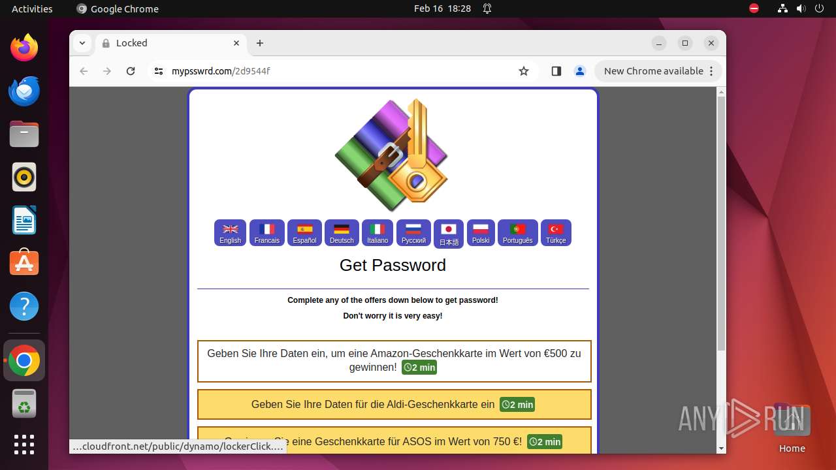Open the Trash icon in dock
The width and height of the screenshot is (836, 470).
(24, 404)
